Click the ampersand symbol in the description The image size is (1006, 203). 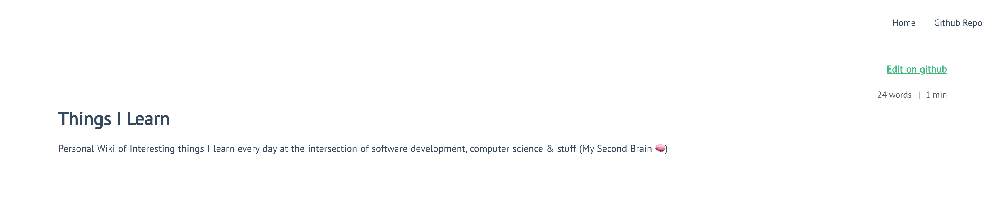(550, 149)
